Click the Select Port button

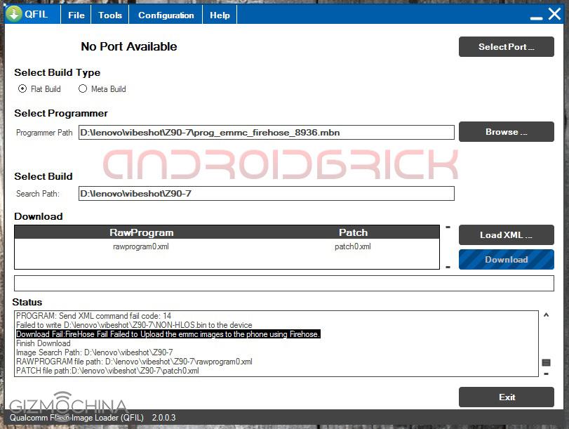[x=507, y=46]
